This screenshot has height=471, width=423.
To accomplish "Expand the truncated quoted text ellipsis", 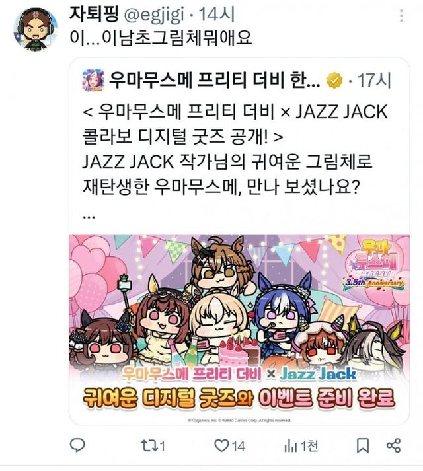I will [x=89, y=217].
